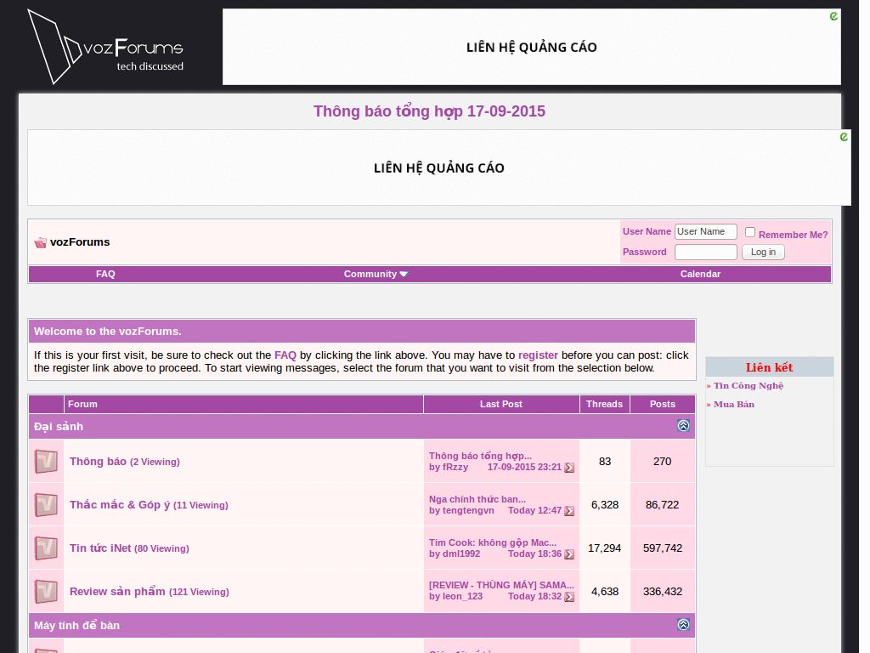
Task: Click the folder icon beside vozForums breadcrumb
Action: pyautogui.click(x=40, y=242)
